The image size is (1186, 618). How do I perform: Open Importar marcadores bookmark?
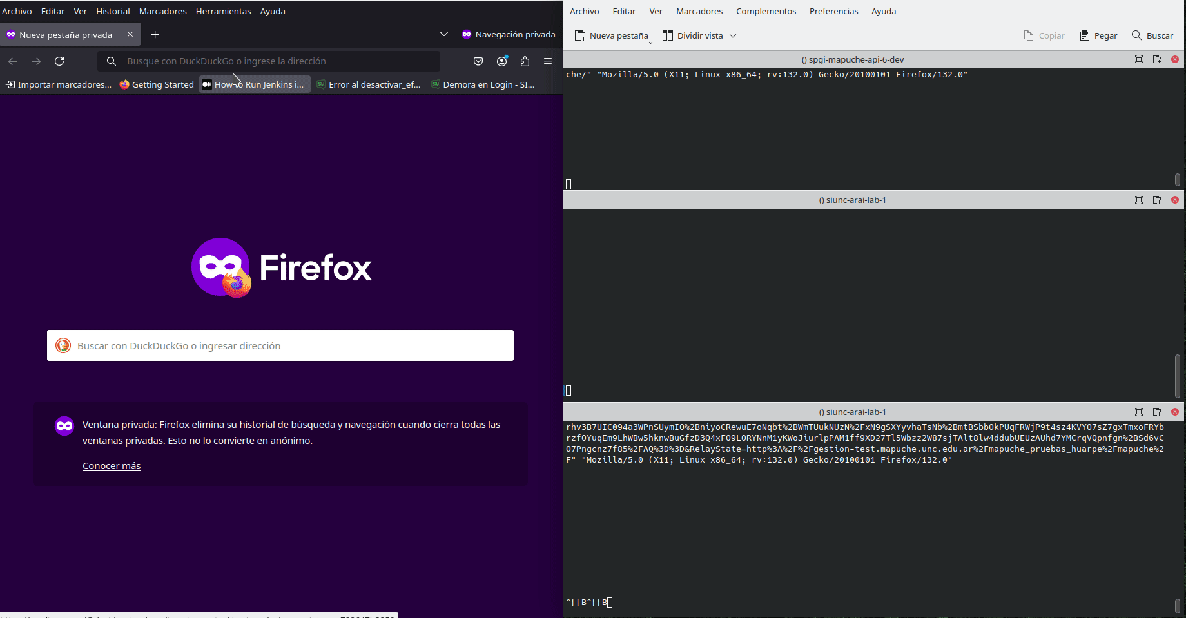[59, 84]
